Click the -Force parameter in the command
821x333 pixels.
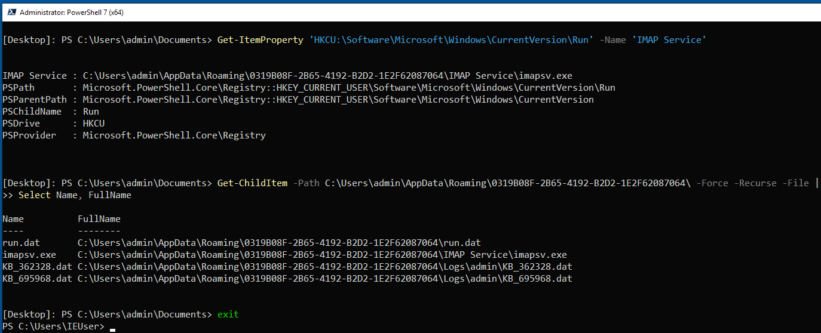pos(712,183)
